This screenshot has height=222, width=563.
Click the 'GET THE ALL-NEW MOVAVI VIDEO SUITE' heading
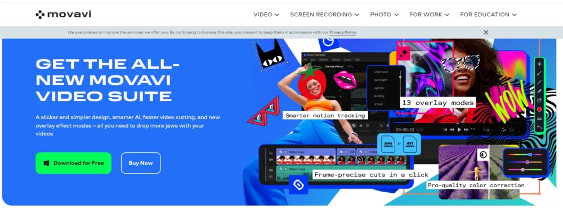point(108,80)
